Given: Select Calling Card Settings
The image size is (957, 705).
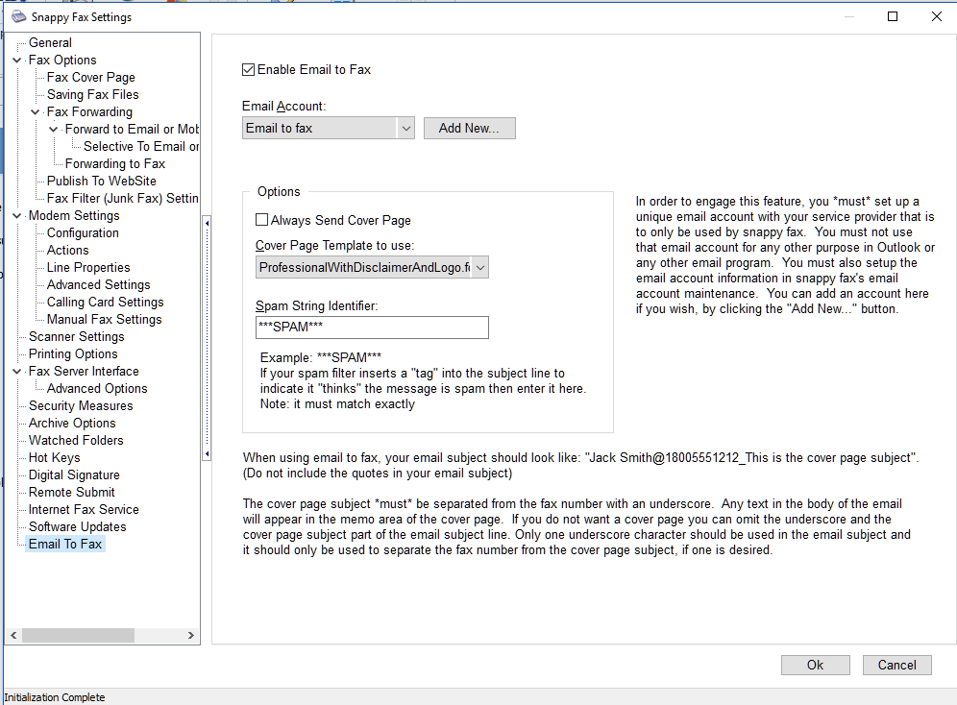Looking at the screenshot, I should (x=105, y=302).
